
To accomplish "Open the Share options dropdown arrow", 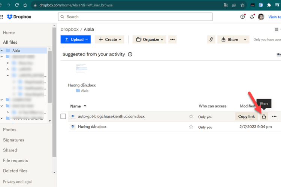I will [245, 39].
